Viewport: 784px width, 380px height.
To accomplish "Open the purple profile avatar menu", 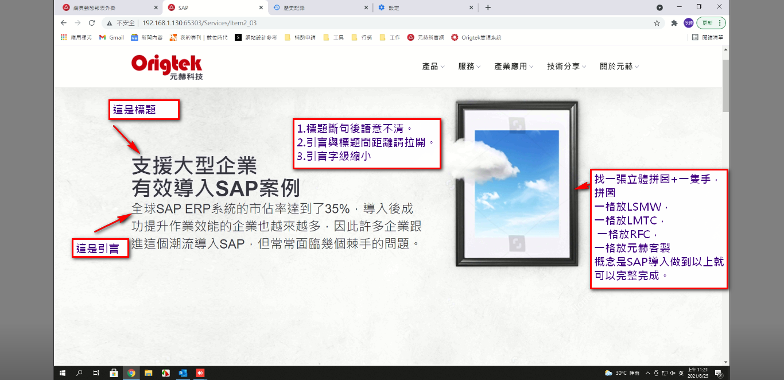I will [688, 23].
